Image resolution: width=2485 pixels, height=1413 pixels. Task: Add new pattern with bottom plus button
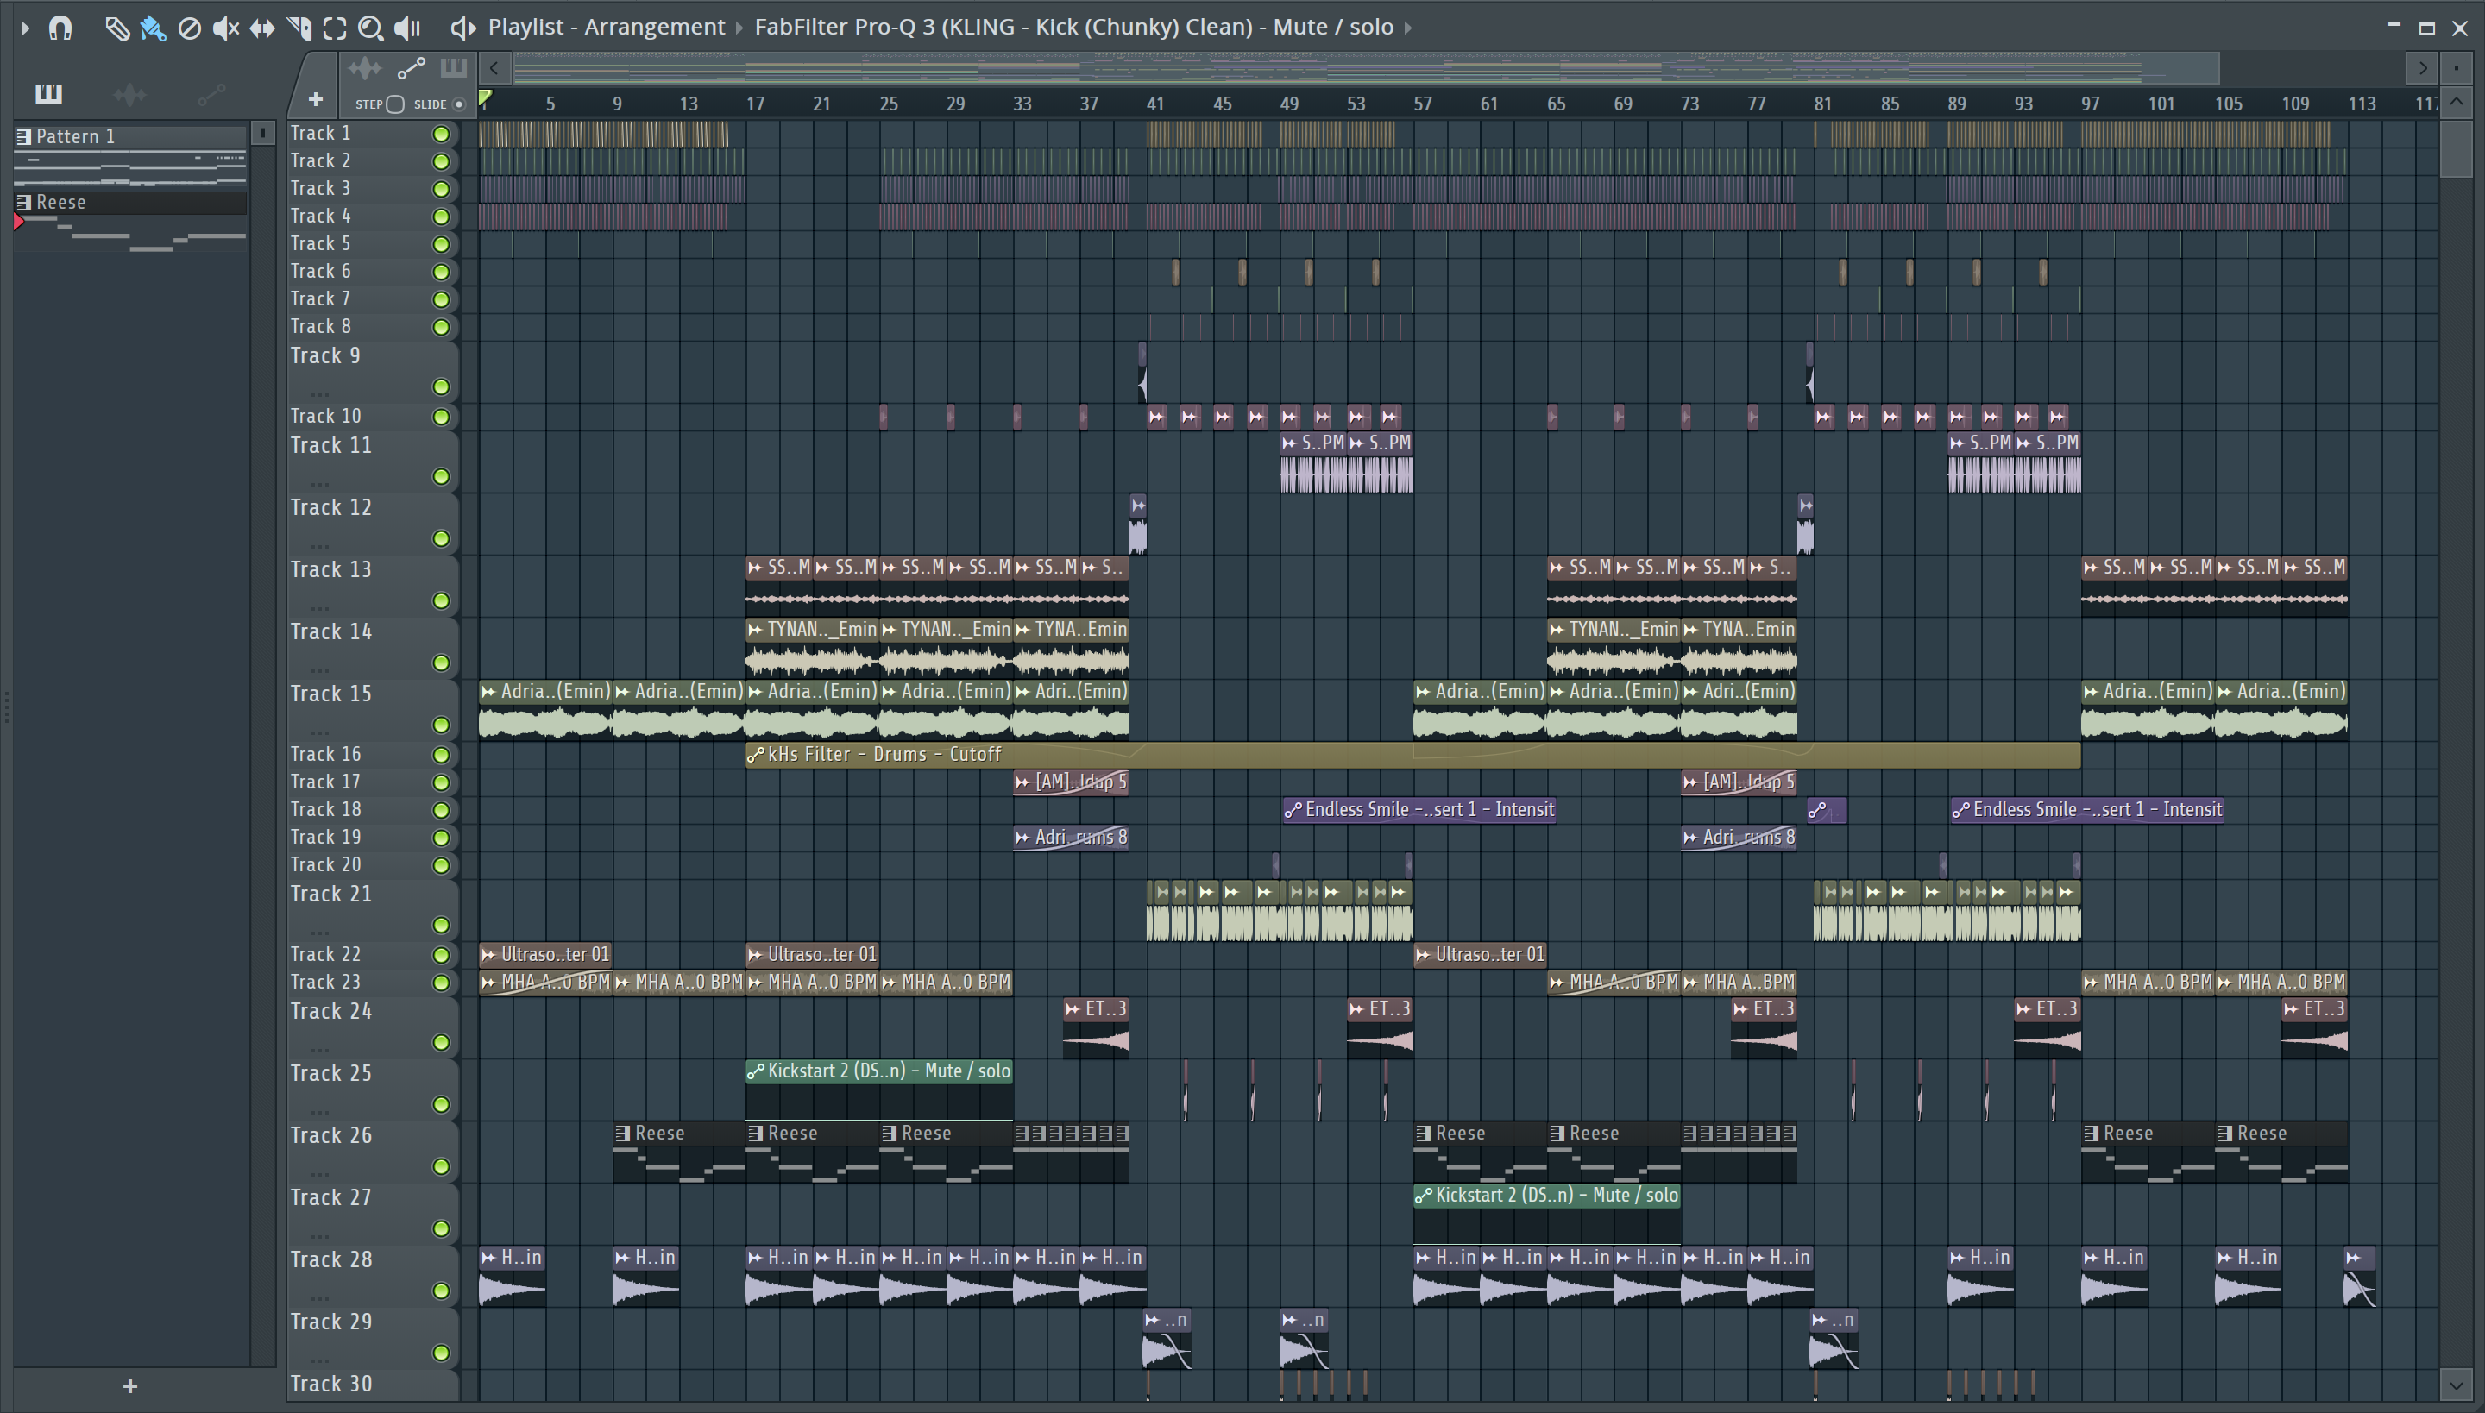[130, 1385]
